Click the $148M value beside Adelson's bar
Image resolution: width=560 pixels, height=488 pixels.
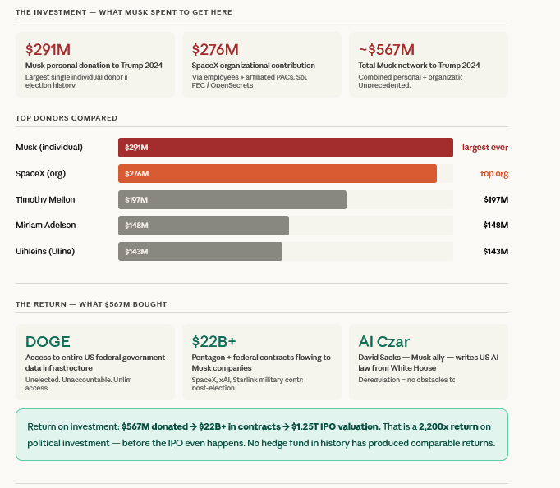click(496, 226)
